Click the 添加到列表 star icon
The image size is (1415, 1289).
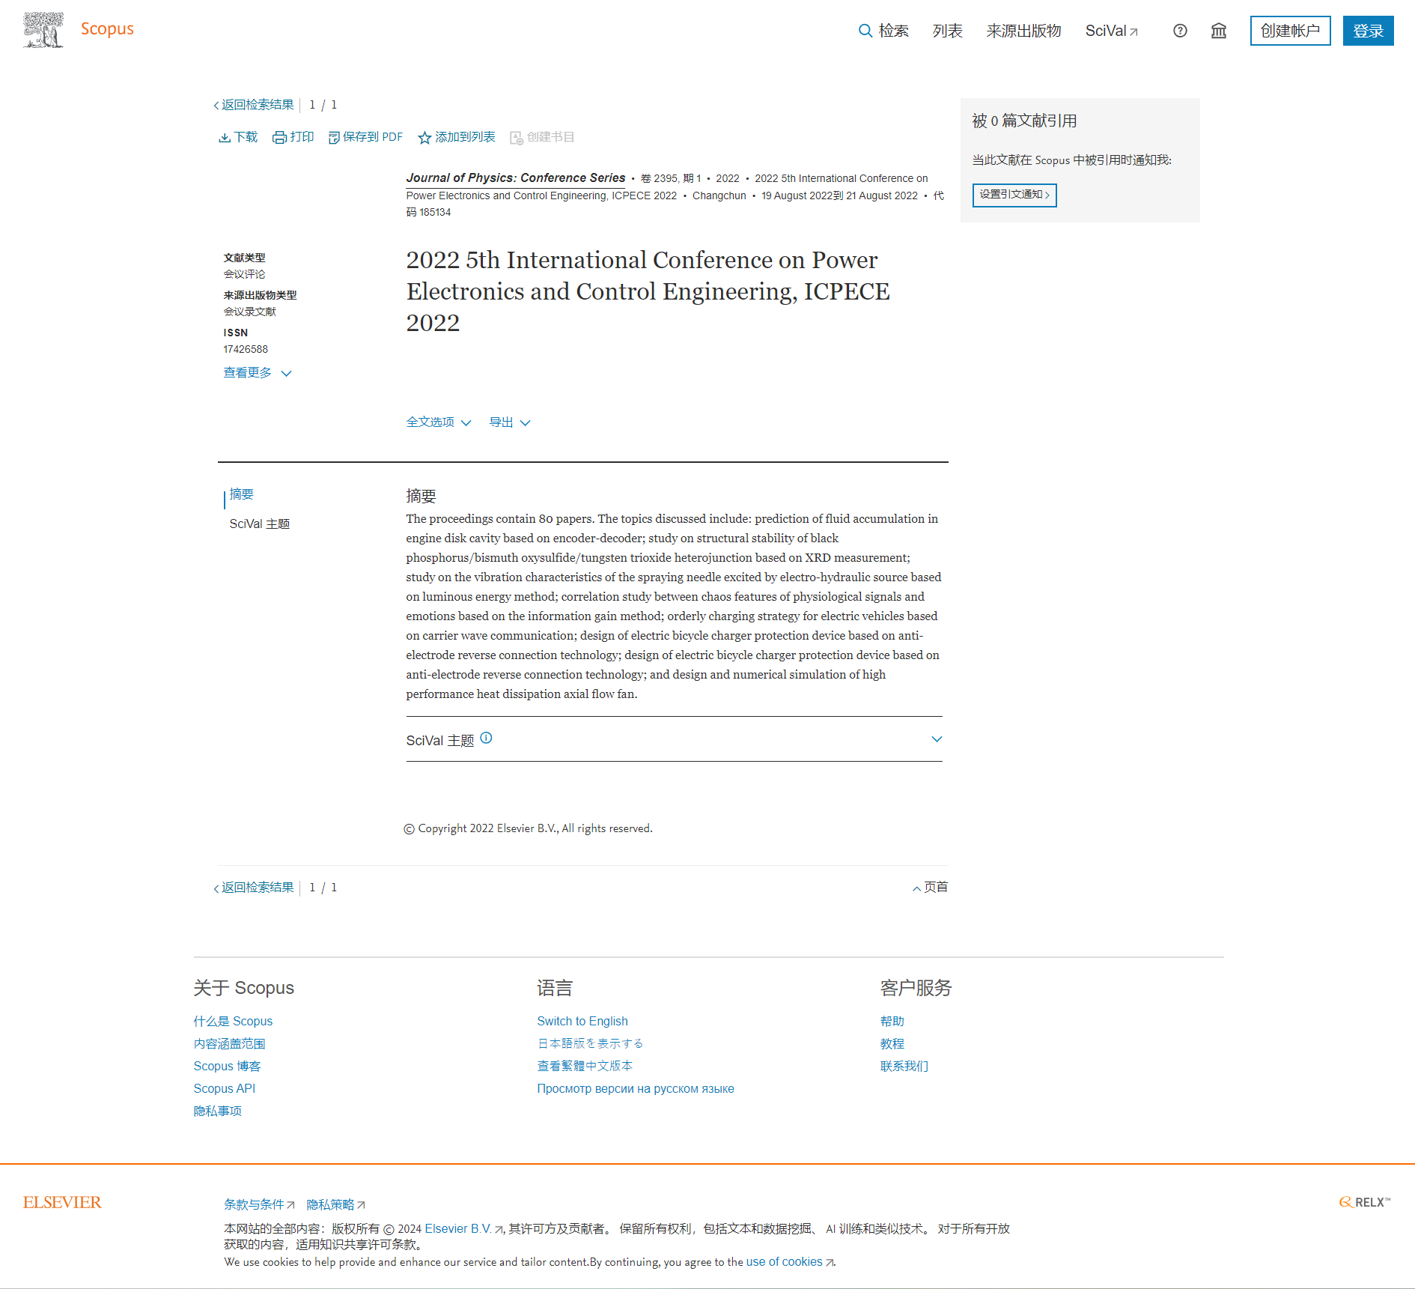[424, 138]
